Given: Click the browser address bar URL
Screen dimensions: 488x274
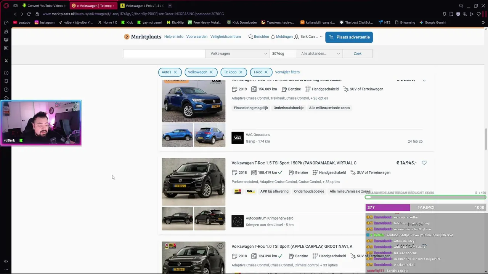Looking at the screenshot, I should 133,14.
